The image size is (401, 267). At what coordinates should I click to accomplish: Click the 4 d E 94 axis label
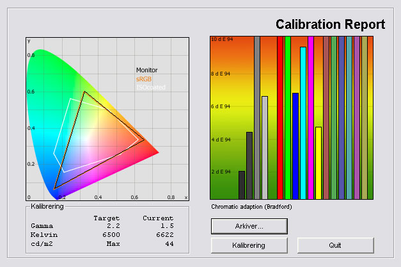(x=221, y=140)
